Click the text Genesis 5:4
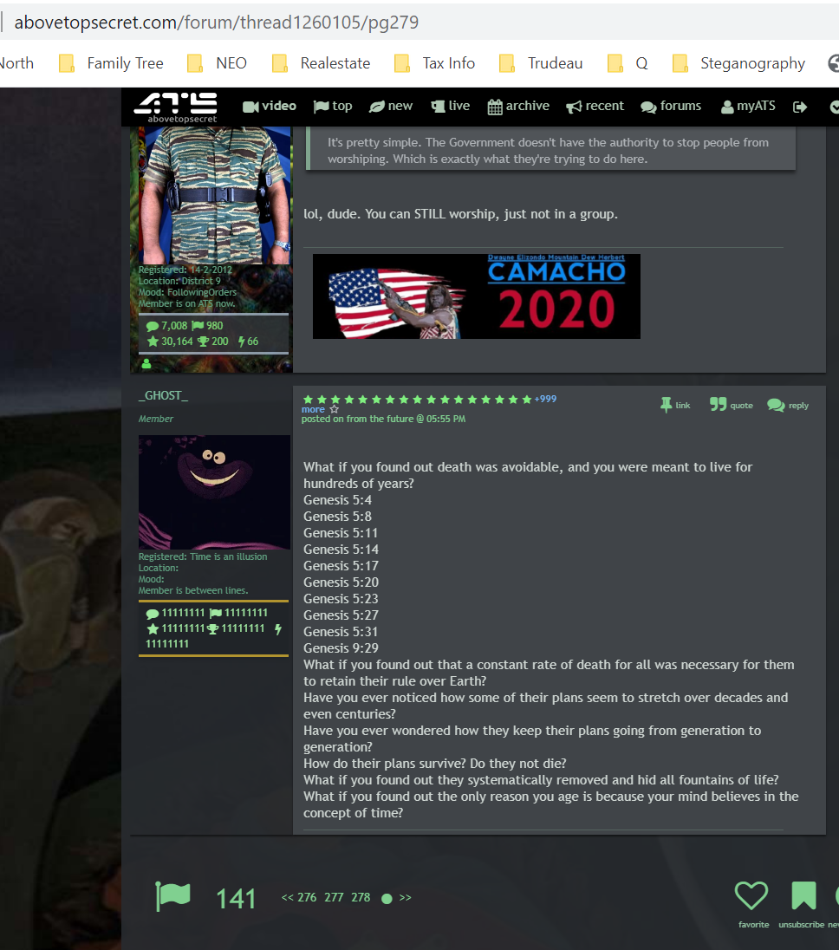Image resolution: width=839 pixels, height=950 pixels. 337,500
